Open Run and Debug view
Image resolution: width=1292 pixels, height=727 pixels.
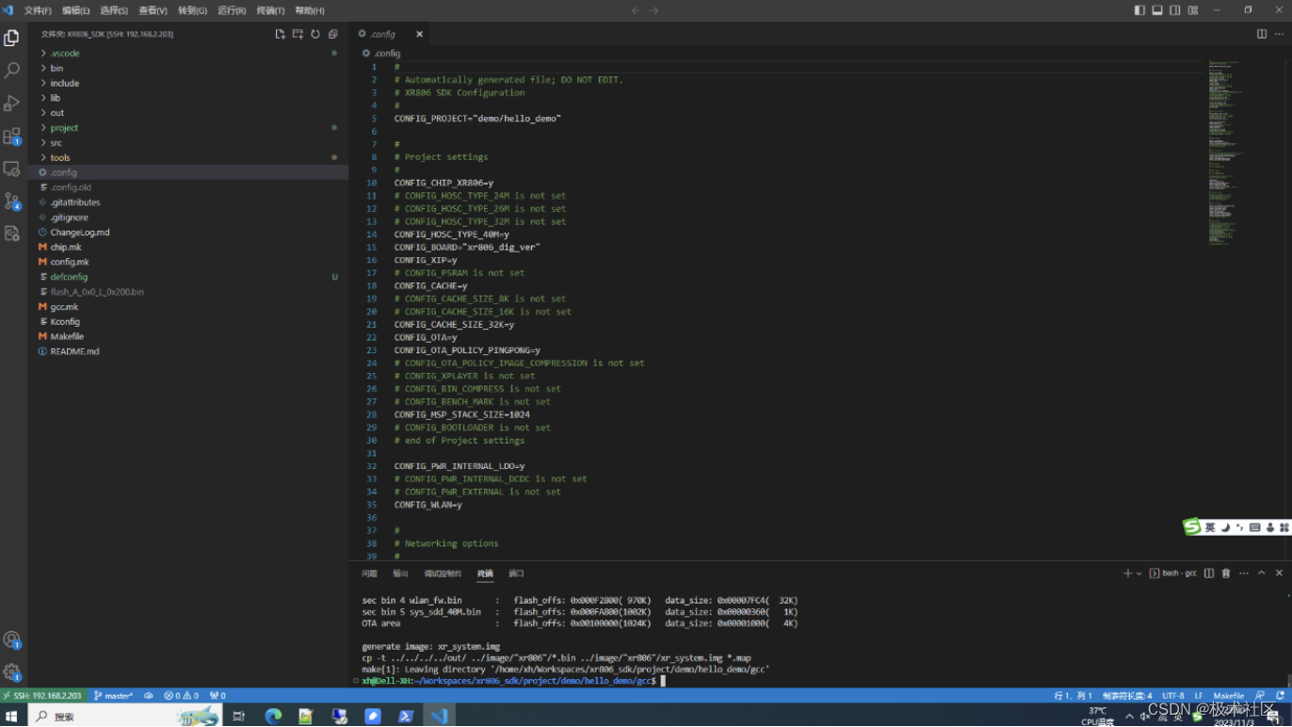[x=12, y=103]
